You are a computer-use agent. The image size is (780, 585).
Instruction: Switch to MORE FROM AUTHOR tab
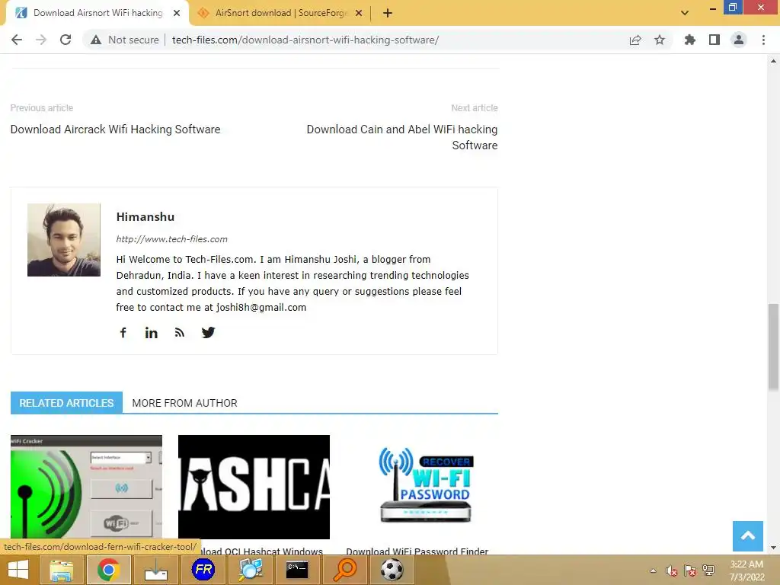click(x=184, y=403)
